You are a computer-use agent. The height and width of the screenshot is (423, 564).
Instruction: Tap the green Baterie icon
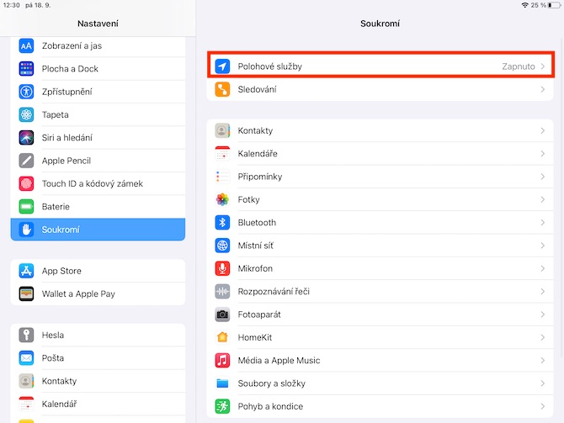pos(26,207)
